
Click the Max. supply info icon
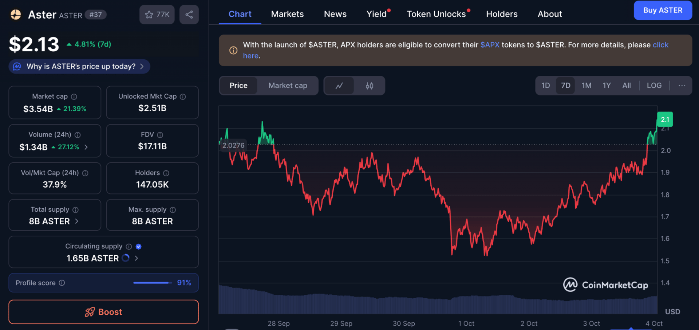(173, 210)
